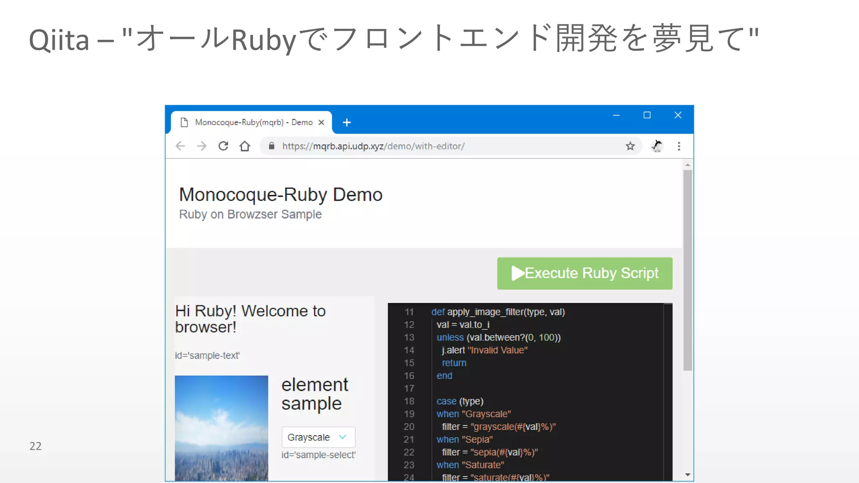
Task: Click the 'return' keyword line
Action: (454, 363)
